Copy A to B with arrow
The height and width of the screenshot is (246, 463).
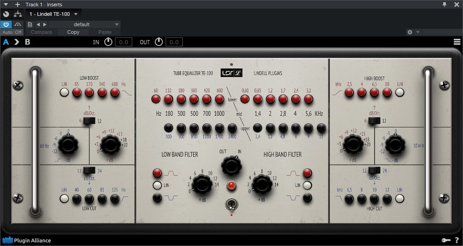click(17, 42)
